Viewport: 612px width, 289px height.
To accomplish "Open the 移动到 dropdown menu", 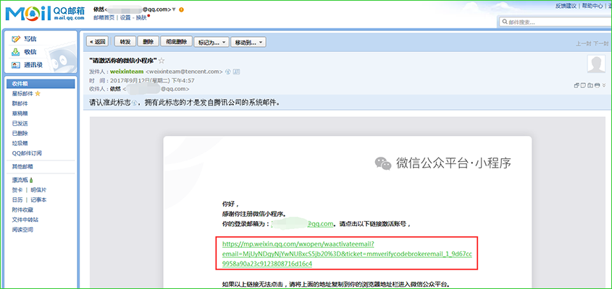I will coord(248,42).
